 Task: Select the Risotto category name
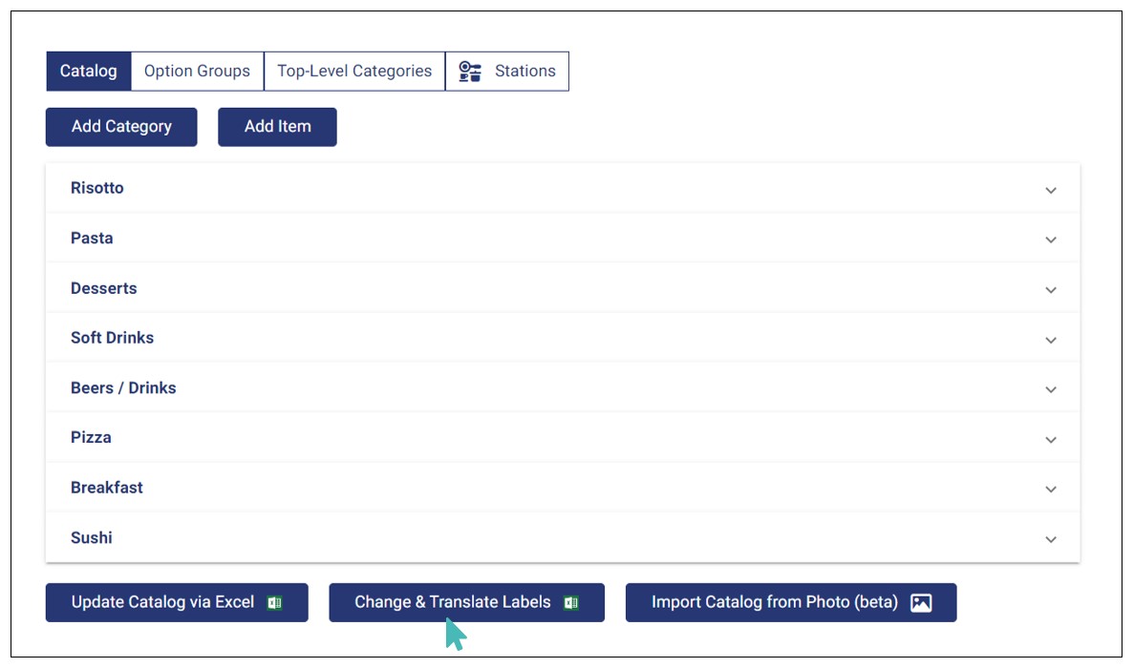coord(96,188)
